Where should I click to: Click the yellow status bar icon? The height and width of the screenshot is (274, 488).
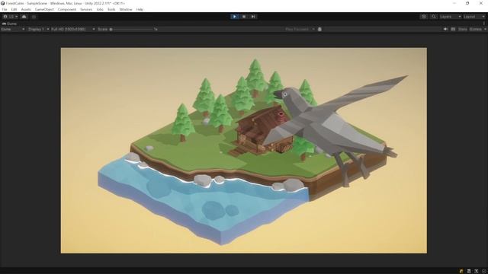pyautogui.click(x=461, y=271)
